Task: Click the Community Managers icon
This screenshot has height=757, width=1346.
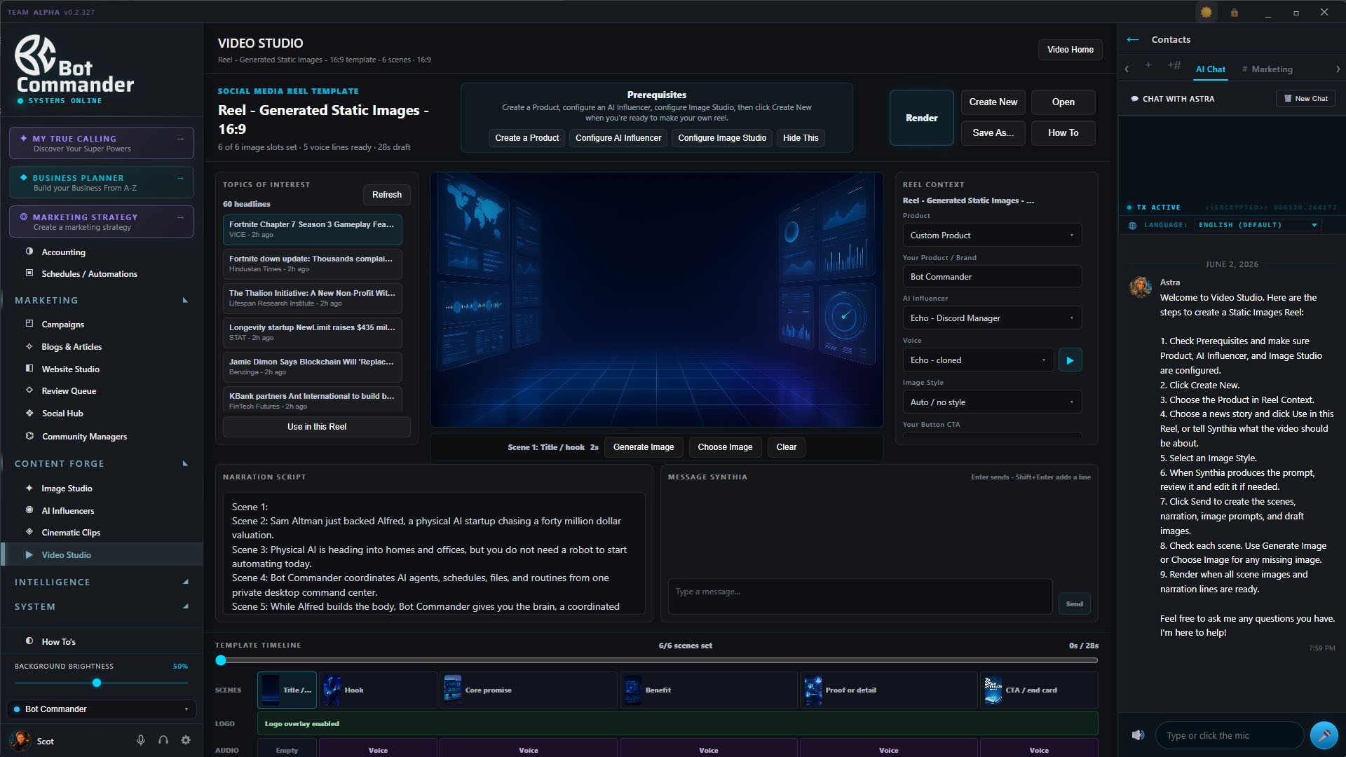Action: click(x=29, y=435)
